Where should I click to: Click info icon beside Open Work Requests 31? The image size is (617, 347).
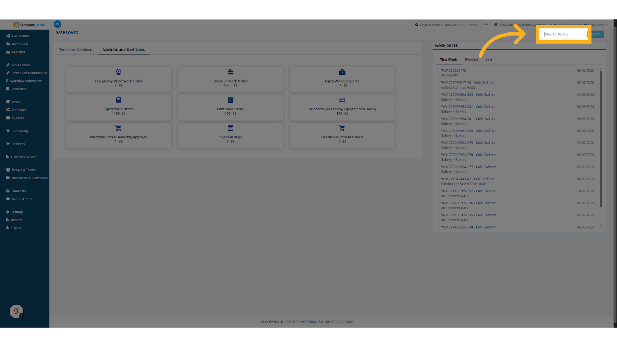pyautogui.click(x=345, y=86)
